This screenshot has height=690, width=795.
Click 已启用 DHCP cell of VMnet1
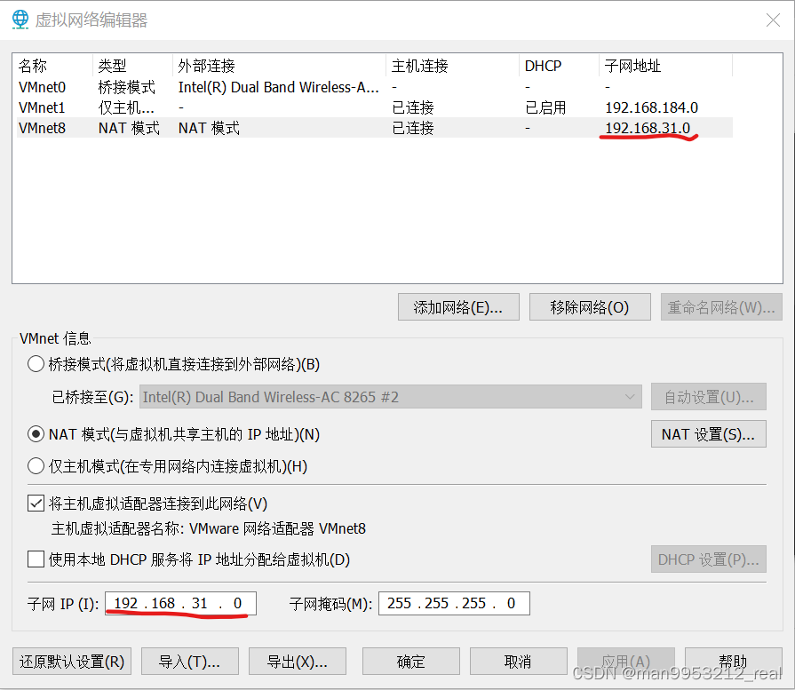coord(545,107)
